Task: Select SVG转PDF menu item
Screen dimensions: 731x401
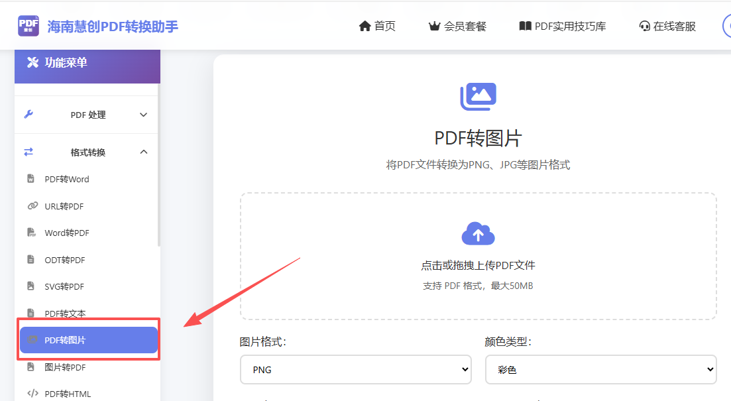Action: 87,286
